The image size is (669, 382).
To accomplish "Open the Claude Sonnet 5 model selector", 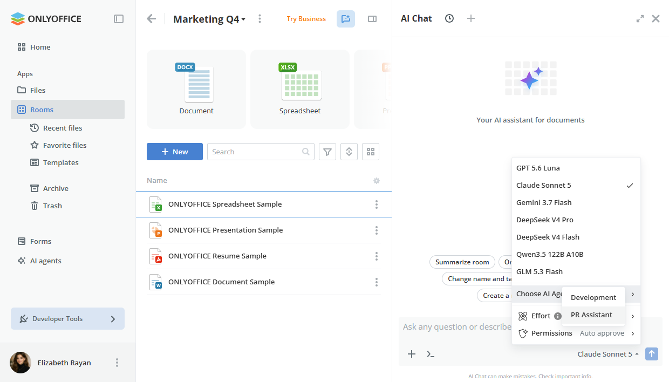I will (x=608, y=354).
